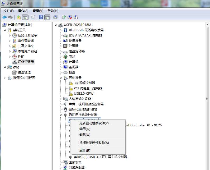
Task: Click the blue Help question mark icon
Action: (41, 17)
